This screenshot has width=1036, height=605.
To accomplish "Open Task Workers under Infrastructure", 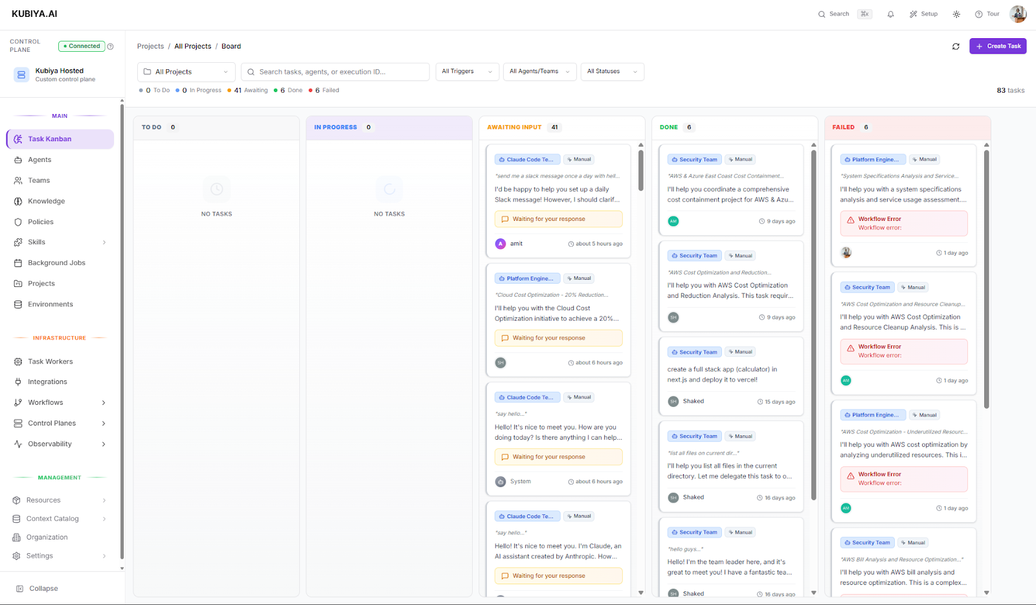I will click(50, 361).
